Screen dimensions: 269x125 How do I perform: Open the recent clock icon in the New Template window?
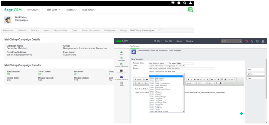(x=257, y=41)
